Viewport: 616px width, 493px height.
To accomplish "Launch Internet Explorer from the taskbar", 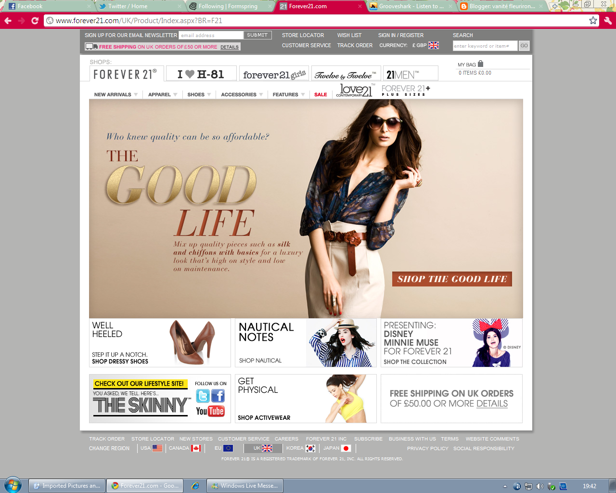I will (195, 486).
